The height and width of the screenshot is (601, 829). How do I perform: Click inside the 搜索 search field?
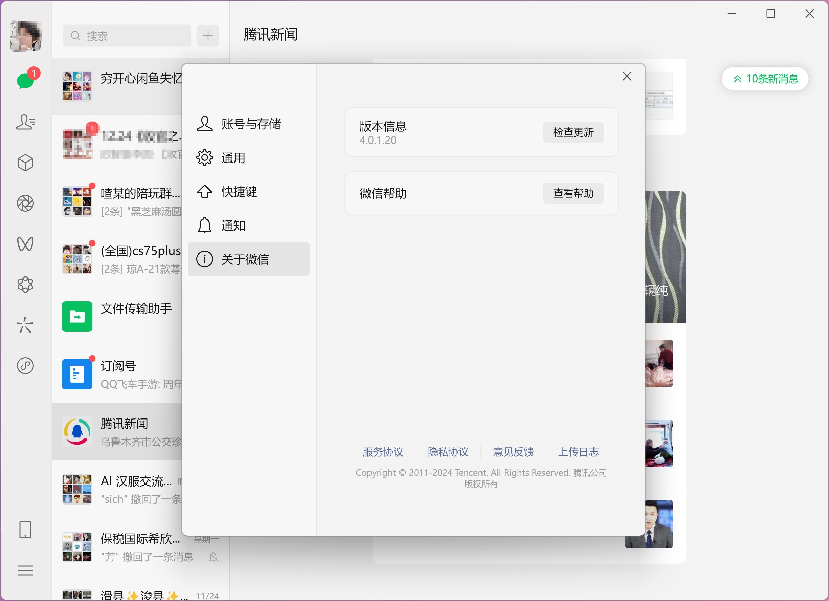point(126,36)
